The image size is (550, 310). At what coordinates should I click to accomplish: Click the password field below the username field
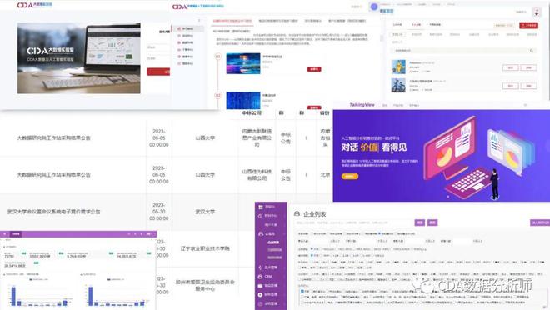(158, 58)
